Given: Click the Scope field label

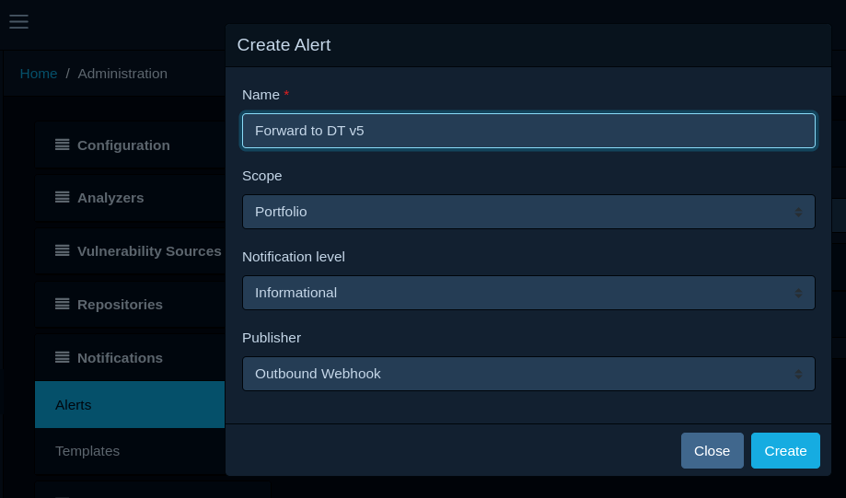Looking at the screenshot, I should [x=262, y=176].
